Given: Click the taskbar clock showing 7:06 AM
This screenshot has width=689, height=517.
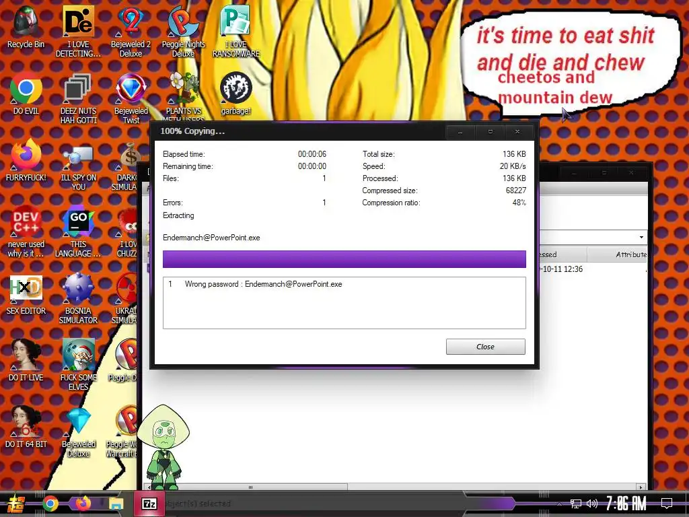Looking at the screenshot, I should (626, 504).
